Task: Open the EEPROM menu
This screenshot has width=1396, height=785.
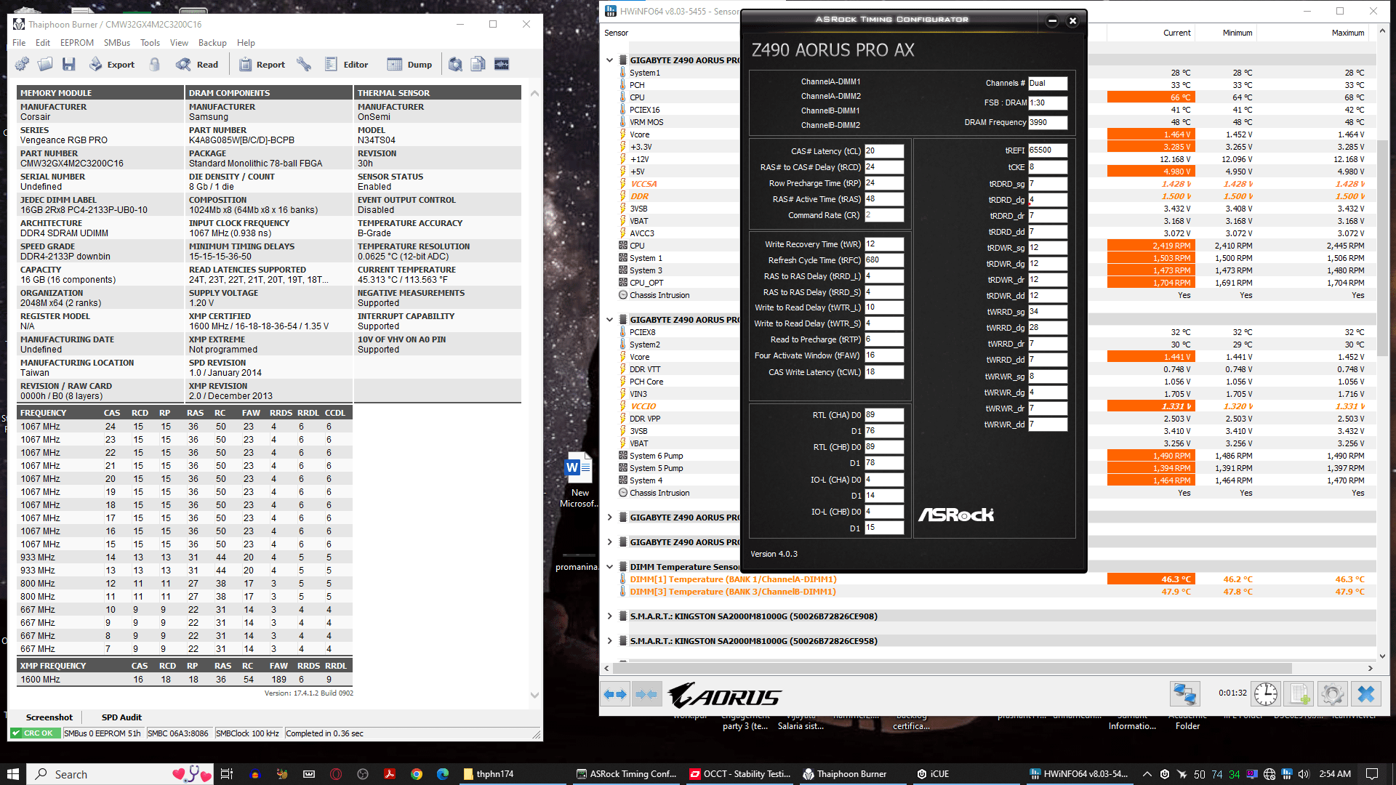Action: tap(77, 43)
